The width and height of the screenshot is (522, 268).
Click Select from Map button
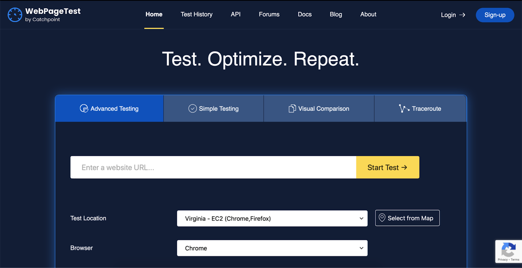click(x=407, y=218)
